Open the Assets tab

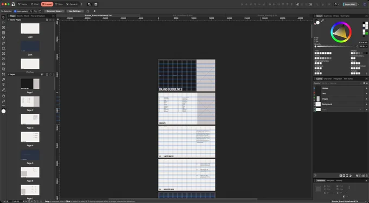coord(20,16)
